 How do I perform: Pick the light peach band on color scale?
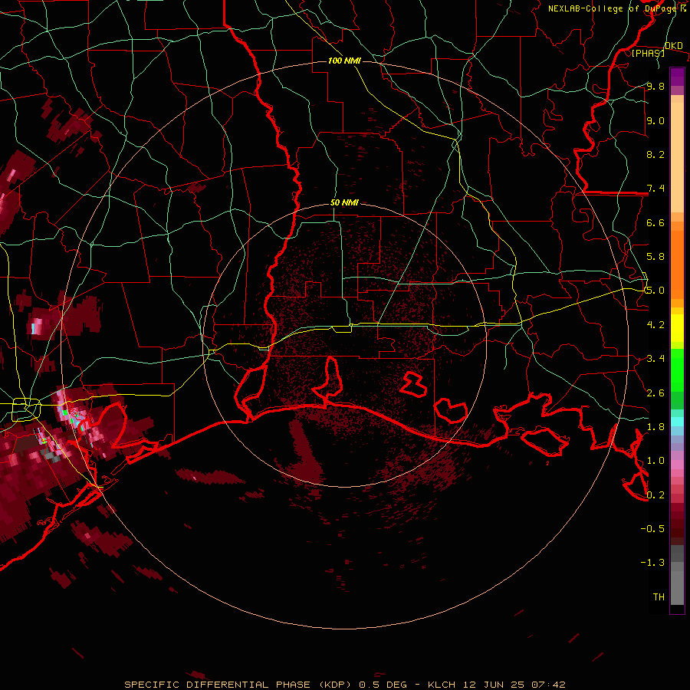click(x=677, y=159)
